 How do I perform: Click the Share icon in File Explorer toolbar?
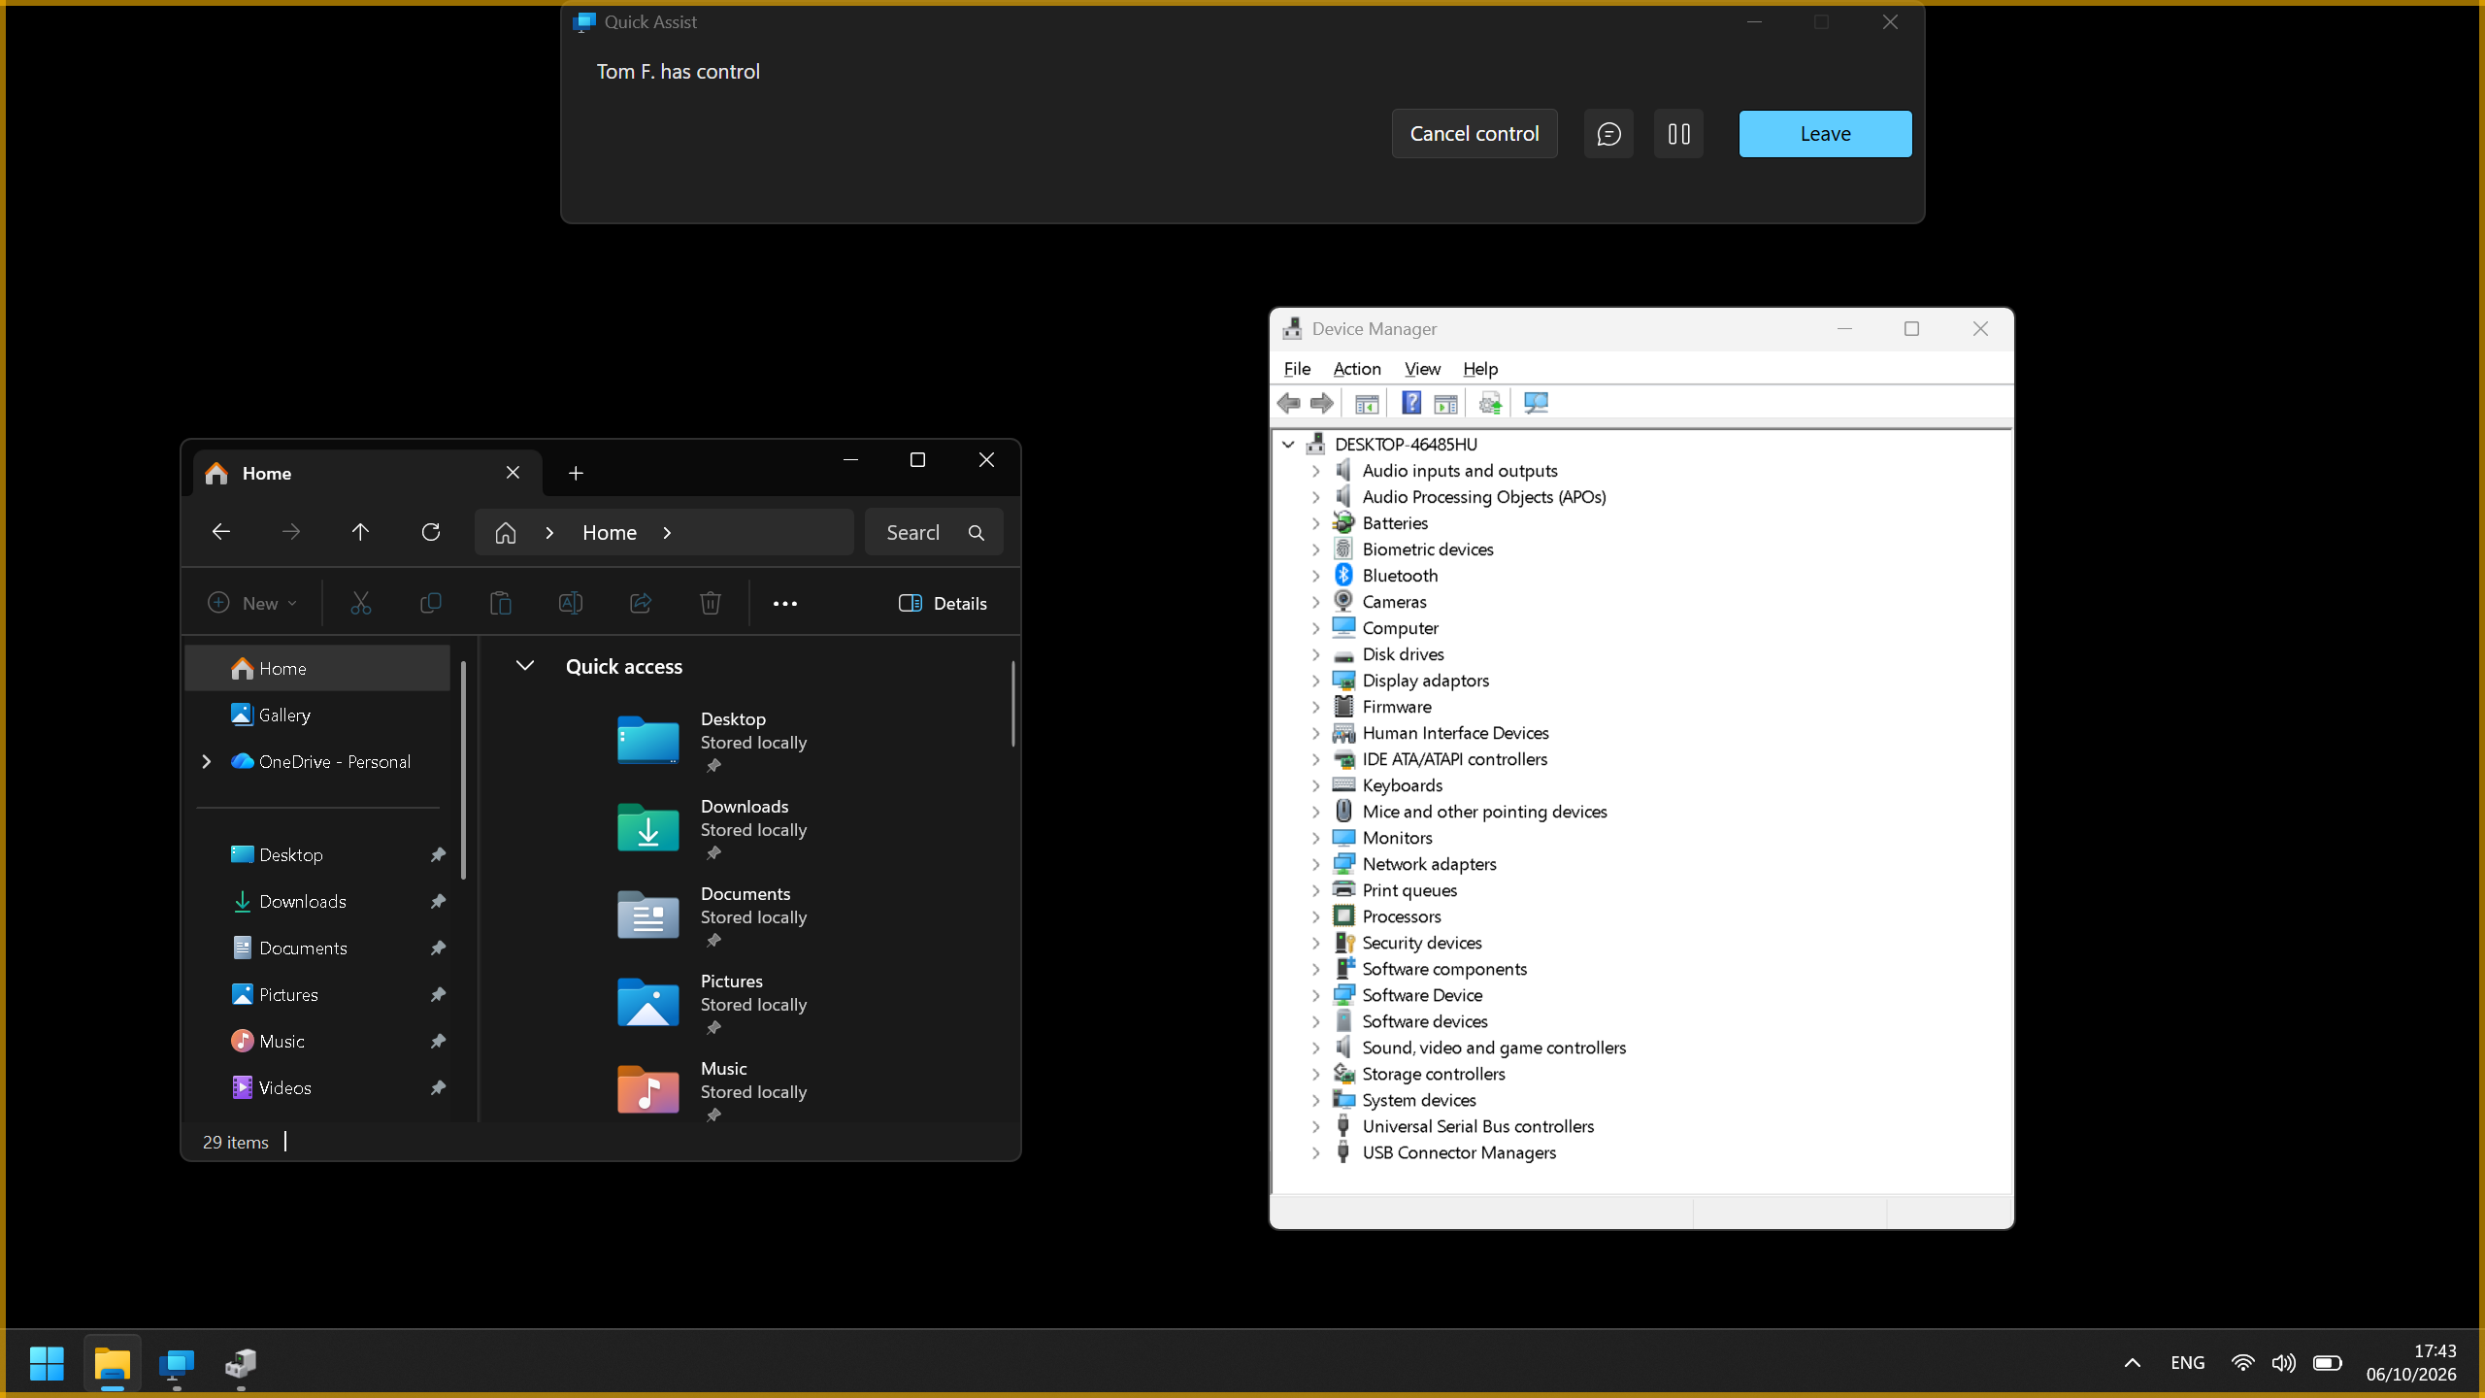641,603
